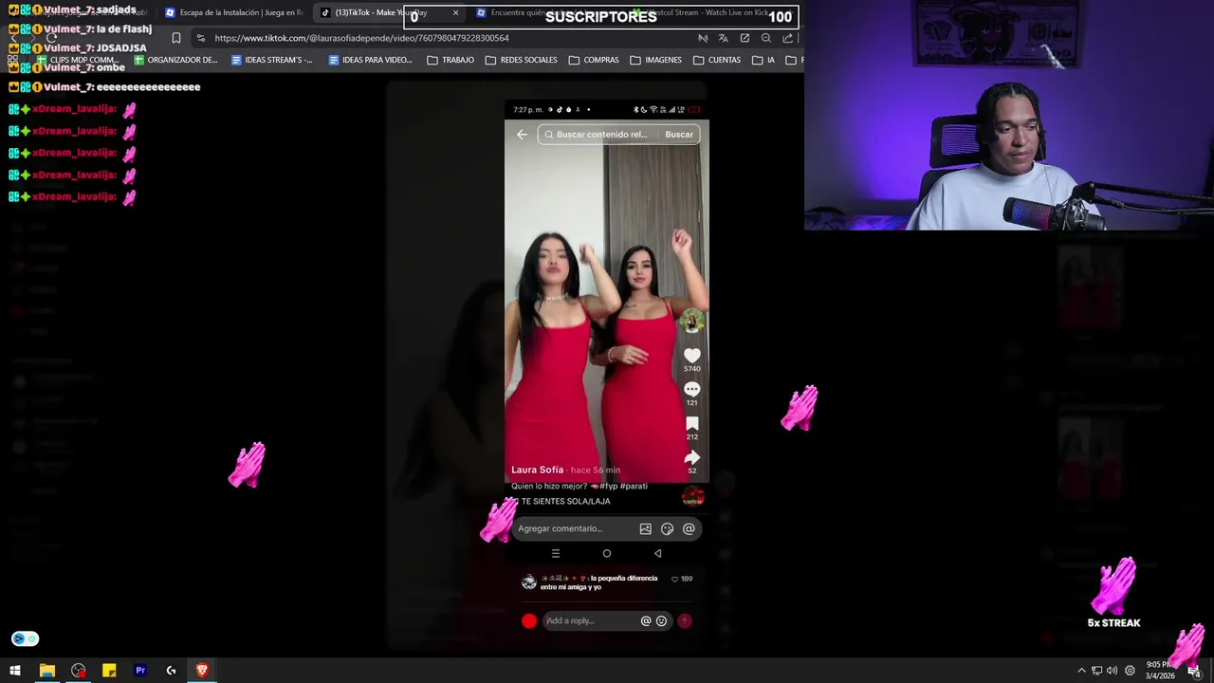Click the 'Buscar' button in TikTok
Screen dimensions: 1214x683
(679, 135)
